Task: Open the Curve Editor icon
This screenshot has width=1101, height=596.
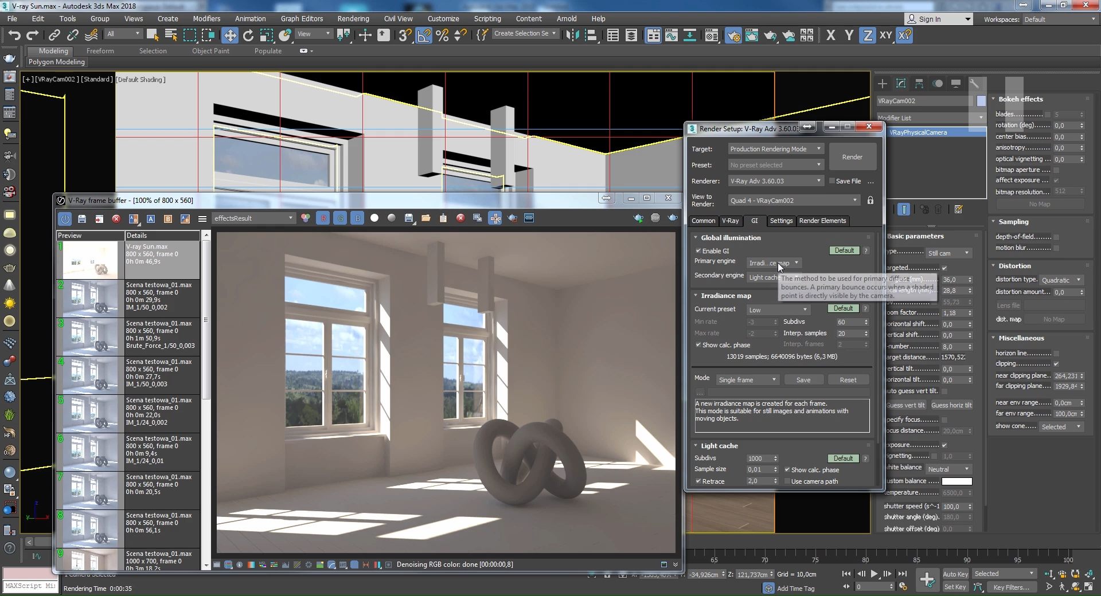Action: click(x=671, y=36)
